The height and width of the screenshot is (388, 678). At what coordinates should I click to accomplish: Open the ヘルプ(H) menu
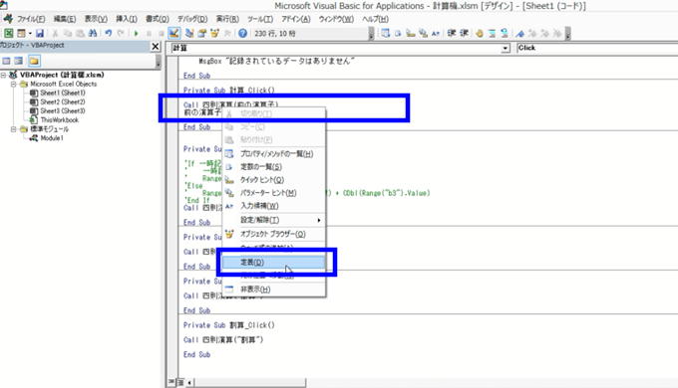[375, 19]
